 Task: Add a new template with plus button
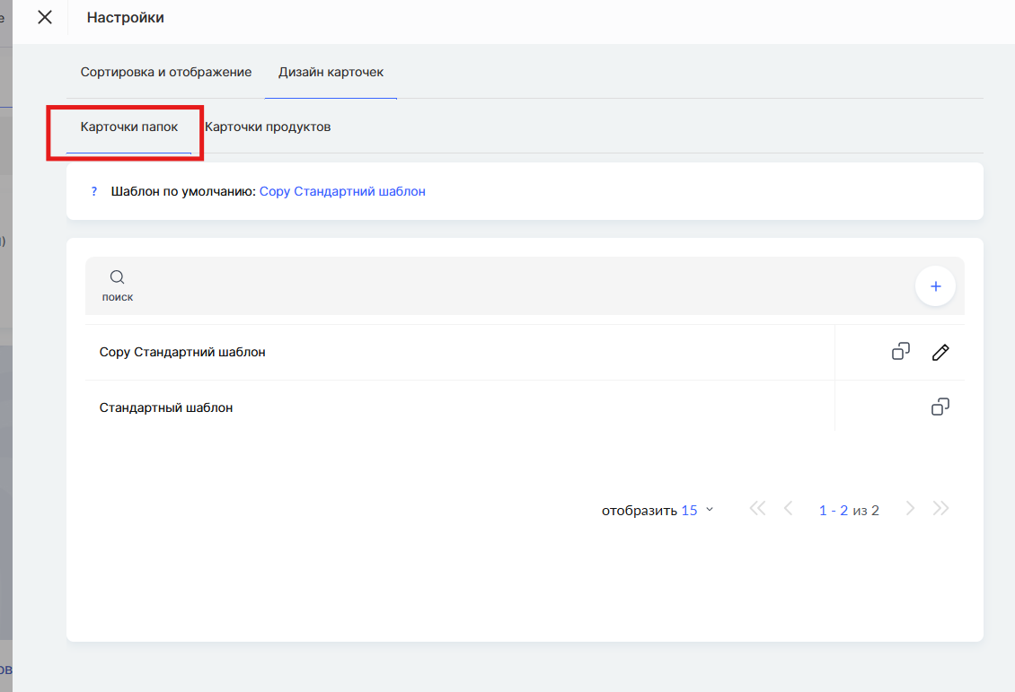pos(935,286)
